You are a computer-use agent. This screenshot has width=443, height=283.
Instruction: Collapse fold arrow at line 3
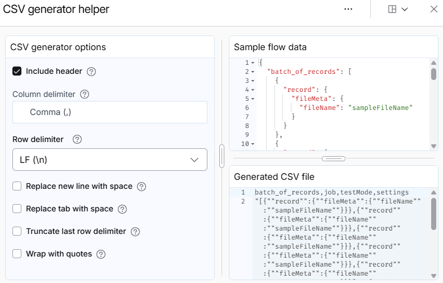(253, 81)
